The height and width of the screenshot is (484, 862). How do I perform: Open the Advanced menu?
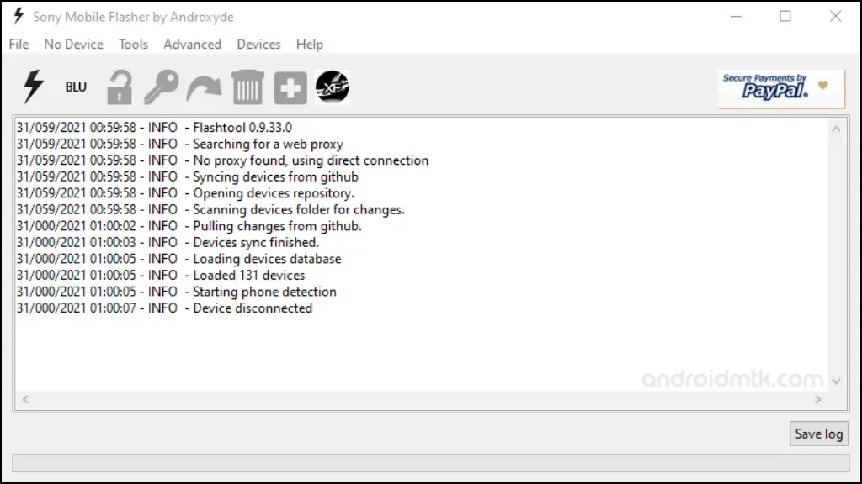coord(193,45)
